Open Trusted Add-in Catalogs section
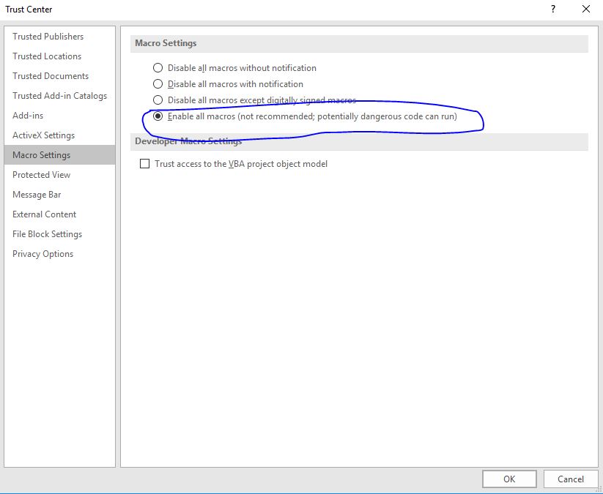Screen dimensions: 603x494 [x=59, y=96]
